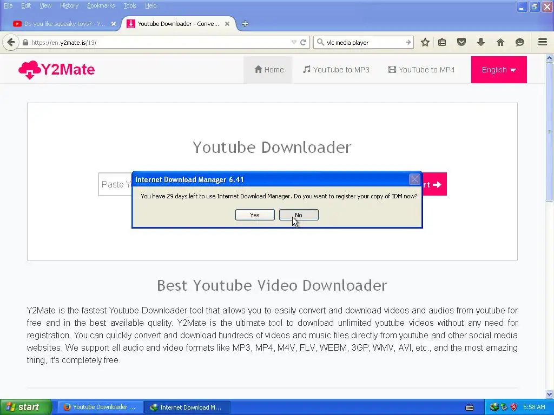Open YouTube to MP4 page
The image size is (554, 415).
point(421,70)
